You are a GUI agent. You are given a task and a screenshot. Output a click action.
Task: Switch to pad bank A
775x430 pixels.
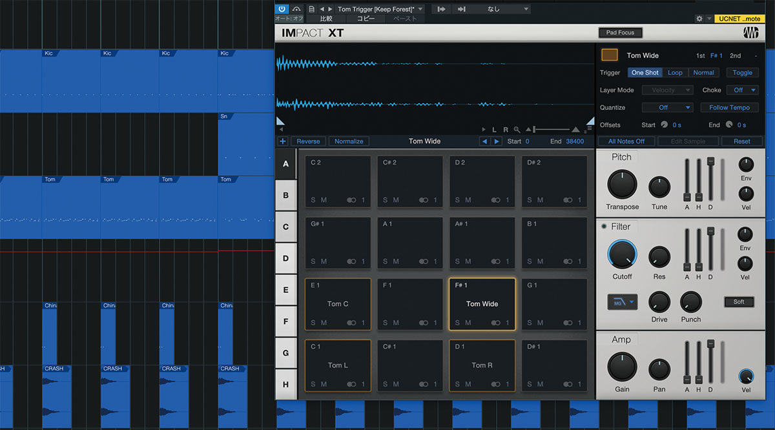point(285,163)
